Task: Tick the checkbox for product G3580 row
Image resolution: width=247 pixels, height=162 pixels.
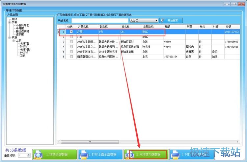Action: click(71, 42)
